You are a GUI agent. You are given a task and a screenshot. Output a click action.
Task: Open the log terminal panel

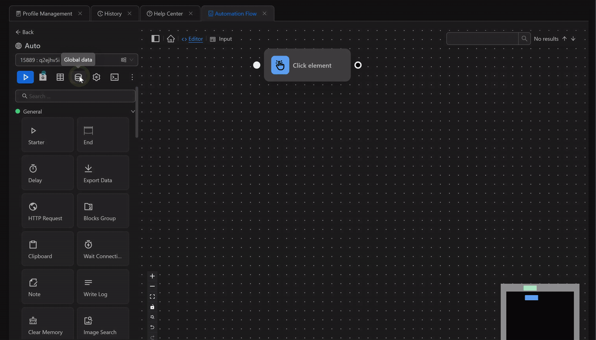coord(114,76)
